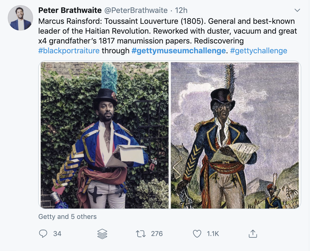Open the #gettychallenge hashtag
Screen dimensions: 310x251
[258, 50]
